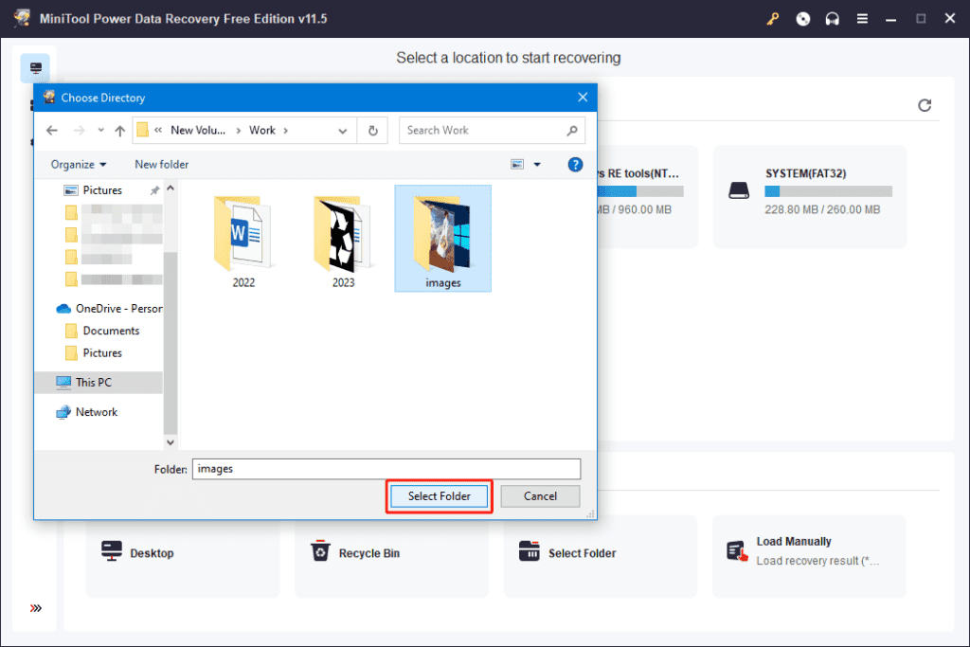Select the images folder
The image size is (970, 647).
click(x=443, y=239)
